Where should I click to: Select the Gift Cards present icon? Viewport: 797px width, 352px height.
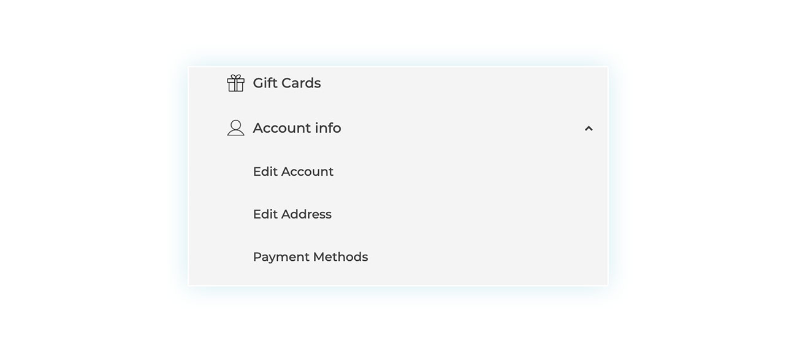[235, 83]
